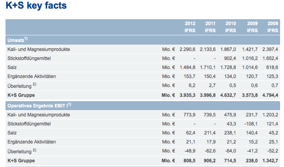Viewport: 284px width, 167px height.
Task: Click the value 618,6
Action: 272,67
